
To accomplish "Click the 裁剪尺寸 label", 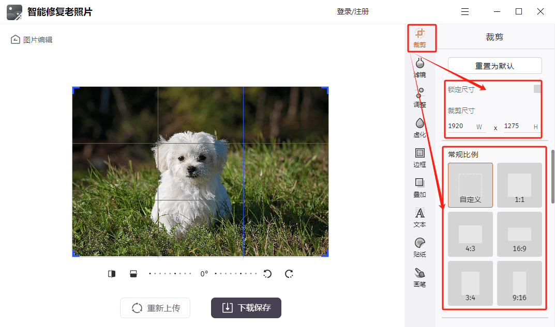I will 461,111.
